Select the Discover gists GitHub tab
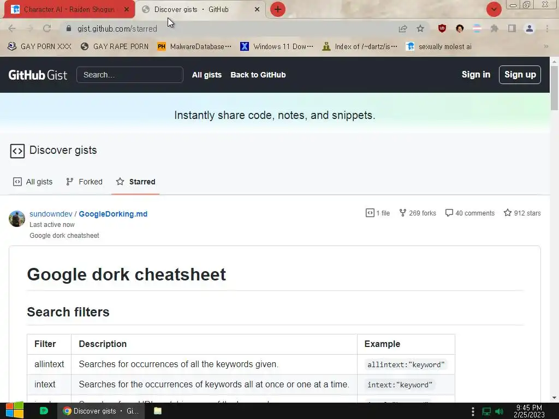The height and width of the screenshot is (419, 559). tap(200, 10)
